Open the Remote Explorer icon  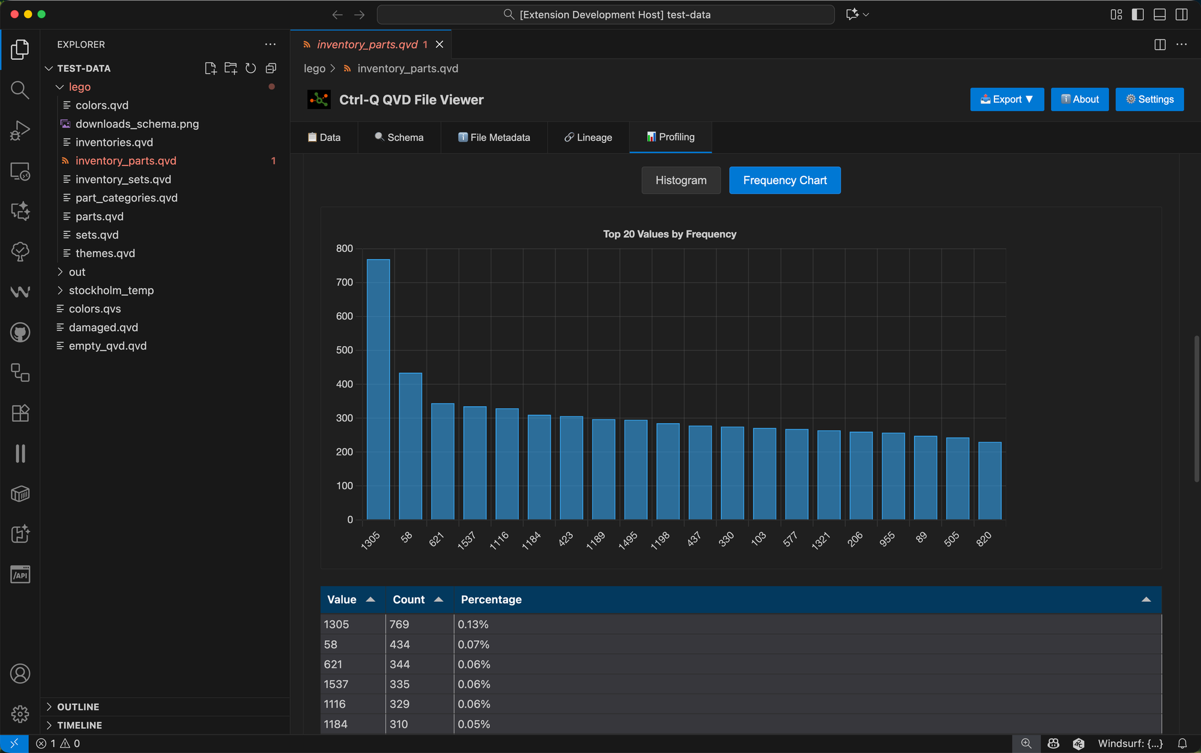20,172
